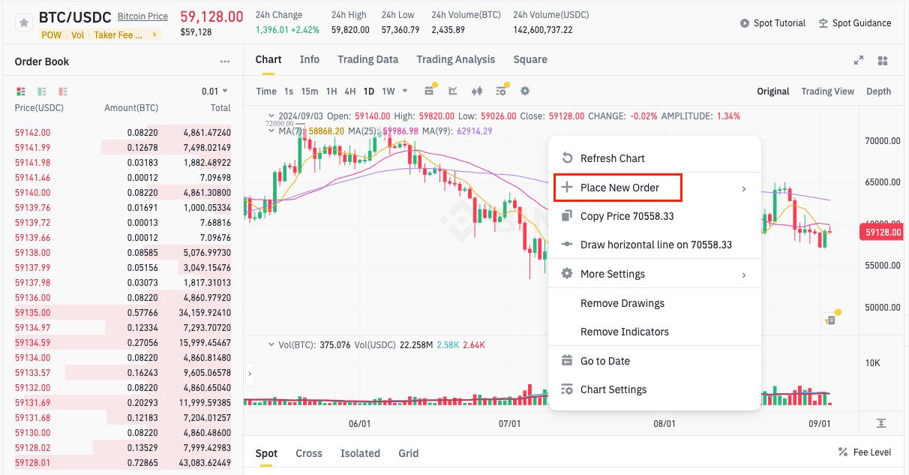This screenshot has width=909, height=475.
Task: Open the Trading Data tab
Action: coord(367,59)
